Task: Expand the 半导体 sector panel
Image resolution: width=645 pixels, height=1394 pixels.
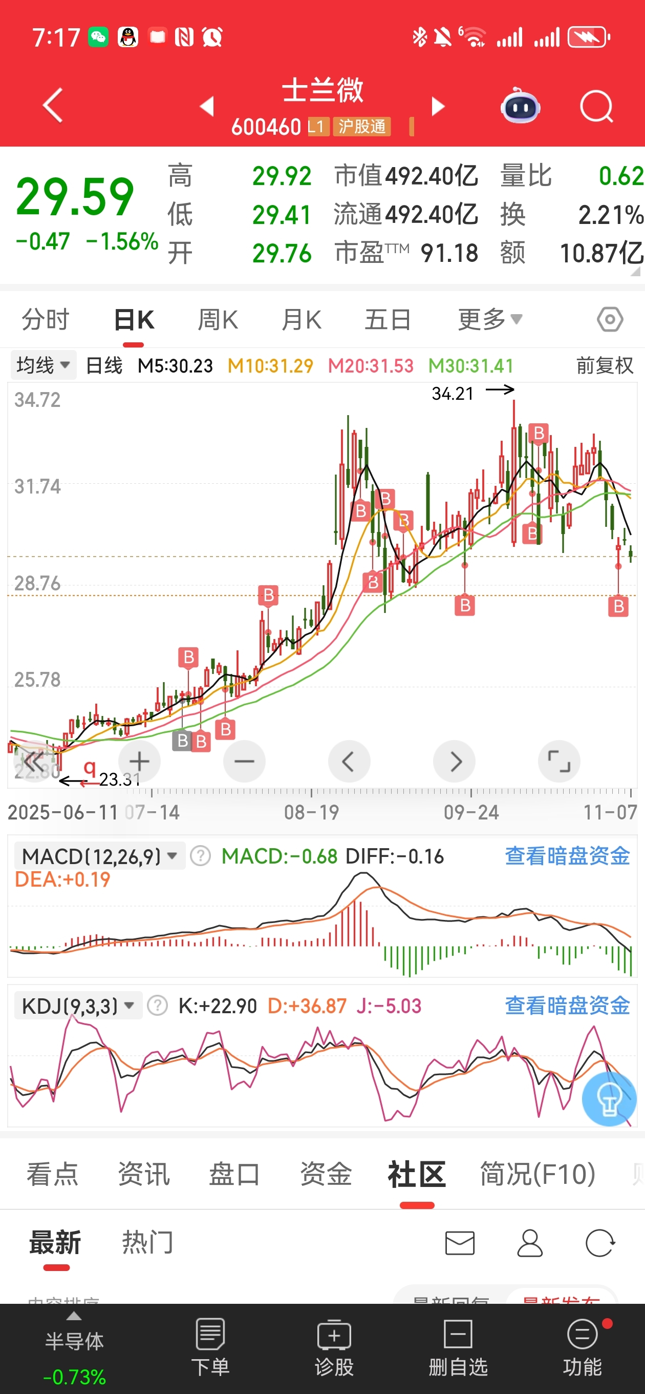Action: point(74,1347)
